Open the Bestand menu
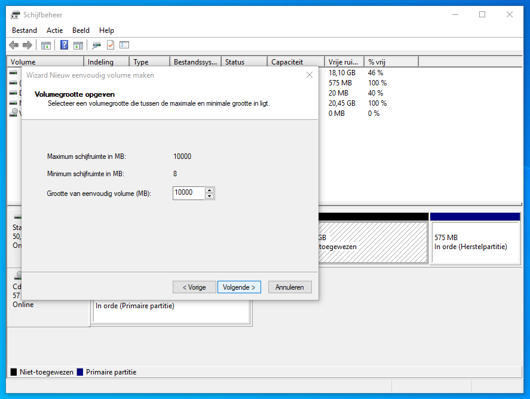Viewport: 530px width, 399px height. point(24,30)
